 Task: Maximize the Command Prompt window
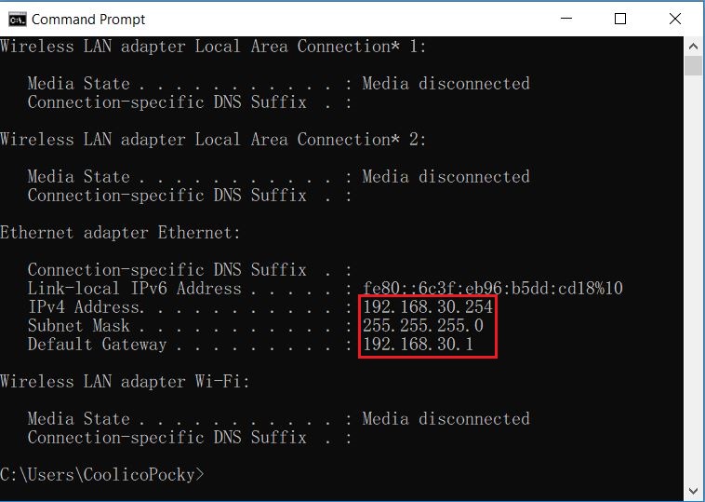click(620, 19)
